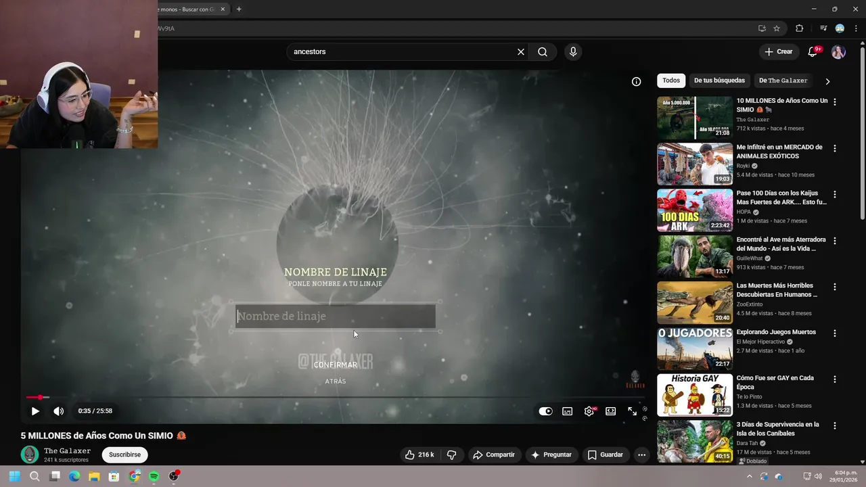Open Encontré al Ave más Aterradora title
Viewport: 866px width, 487px height.
point(781,244)
